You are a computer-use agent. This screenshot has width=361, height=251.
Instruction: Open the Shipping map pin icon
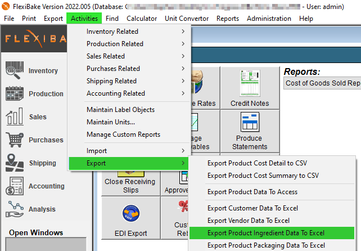click(15, 163)
